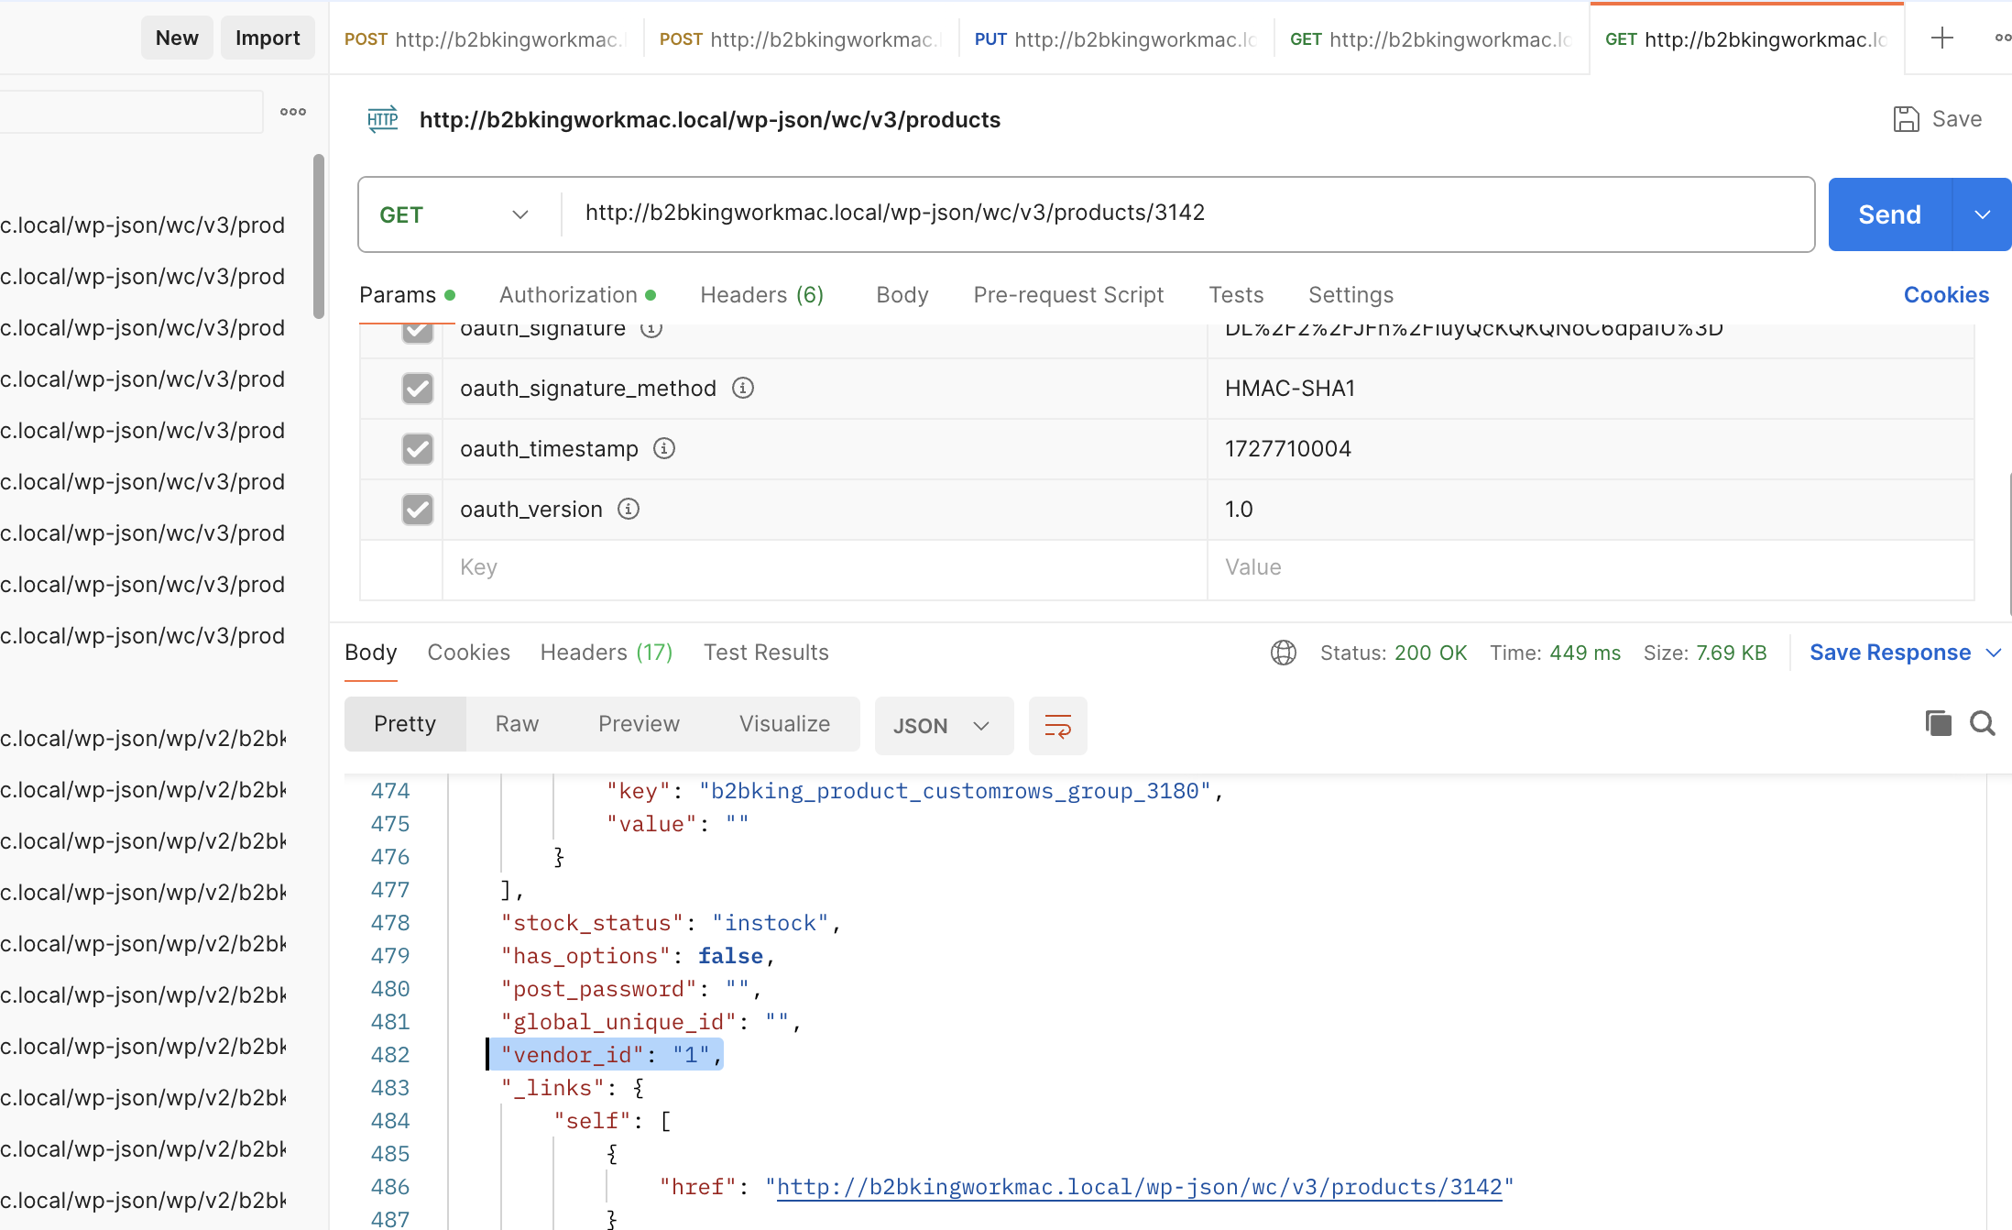This screenshot has height=1230, width=2012.
Task: Click the Save floppy disk icon
Action: pos(1906,119)
